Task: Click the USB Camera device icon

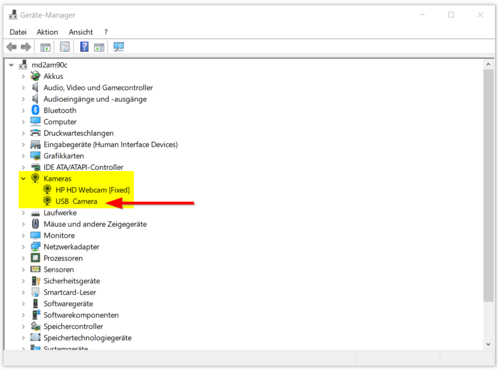Action: pos(47,201)
